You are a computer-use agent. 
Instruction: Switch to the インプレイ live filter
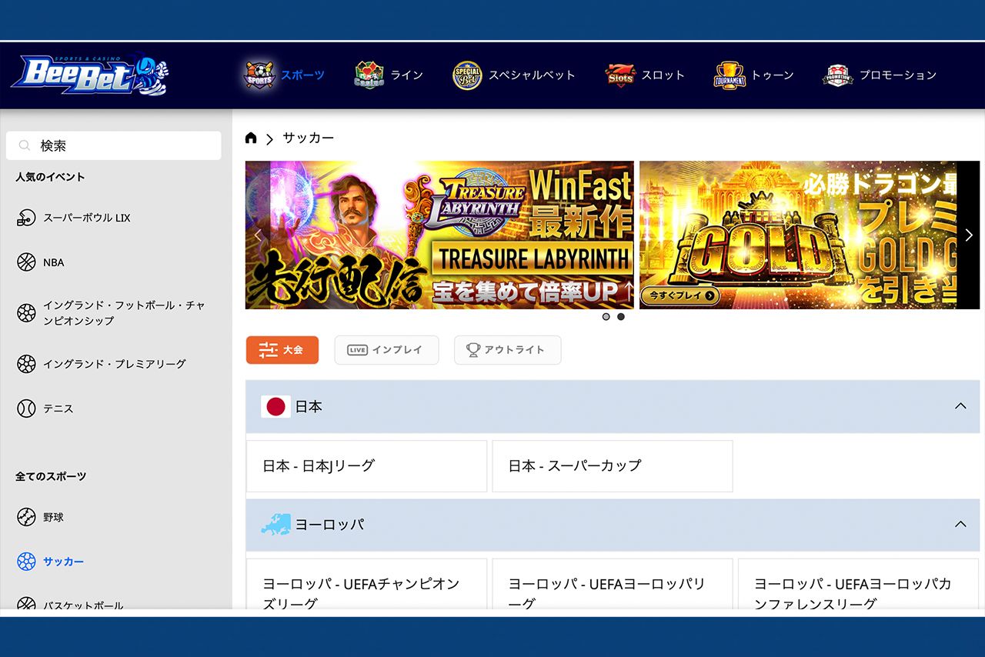pyautogui.click(x=386, y=349)
